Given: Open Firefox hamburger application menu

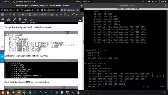Looking at the screenshot, I should tap(82, 15).
